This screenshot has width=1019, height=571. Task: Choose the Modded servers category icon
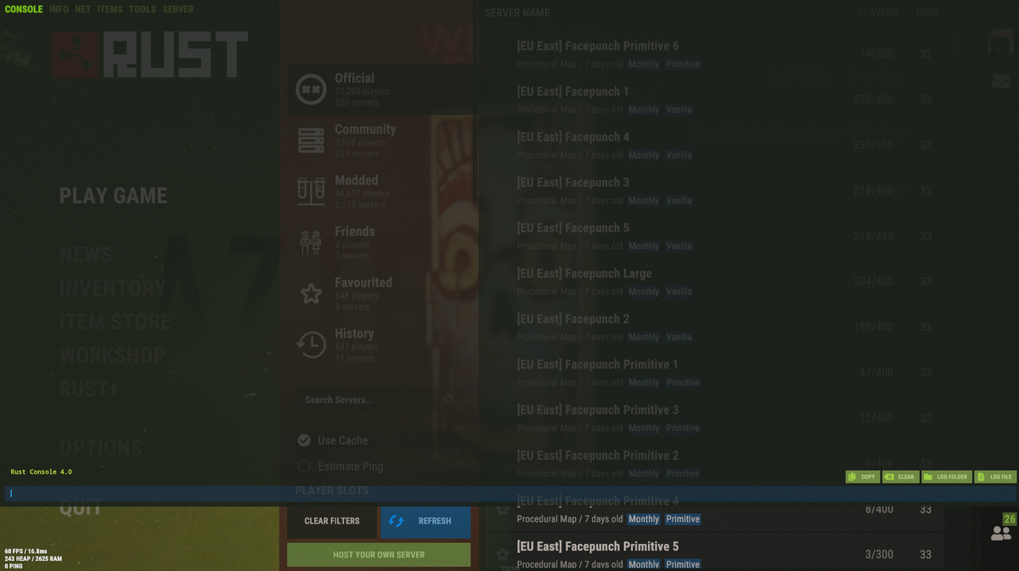click(311, 192)
